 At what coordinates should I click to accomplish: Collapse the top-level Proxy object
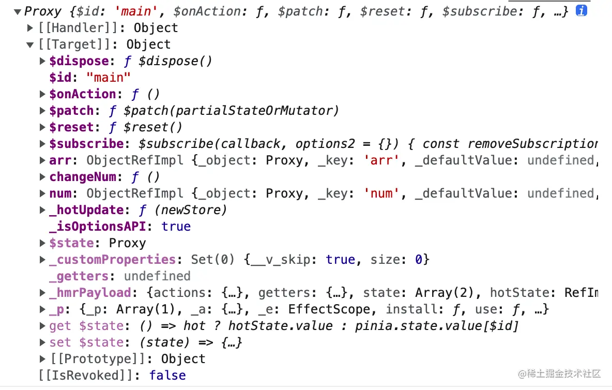click(x=17, y=12)
